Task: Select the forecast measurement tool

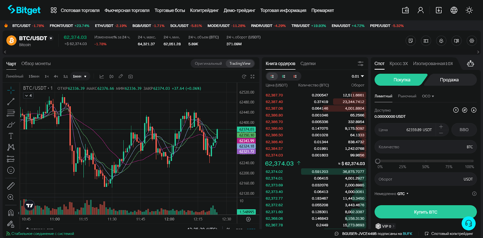Action: (11, 159)
